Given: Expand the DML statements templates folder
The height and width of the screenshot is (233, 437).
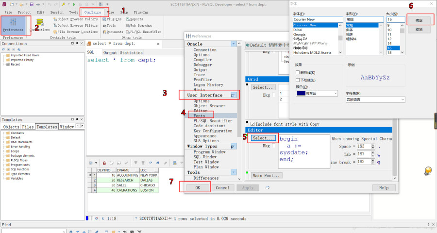Looking at the screenshot, I should [x=3, y=142].
